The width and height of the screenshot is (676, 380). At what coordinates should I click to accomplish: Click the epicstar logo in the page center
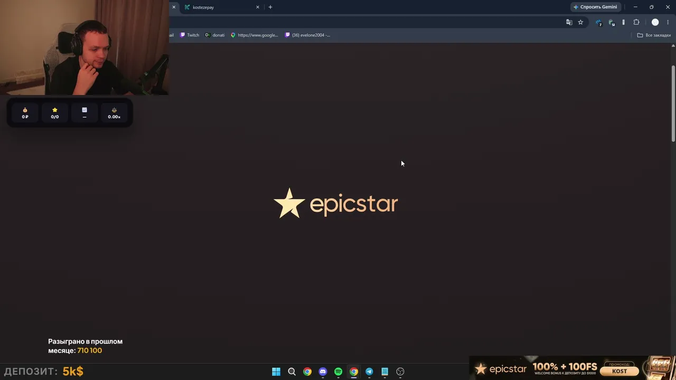point(336,203)
